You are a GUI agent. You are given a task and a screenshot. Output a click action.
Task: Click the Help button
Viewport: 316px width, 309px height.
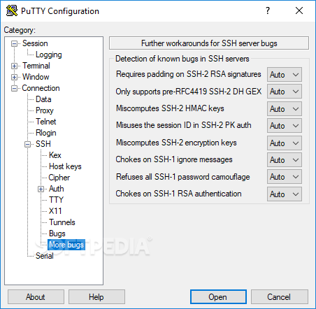(x=96, y=297)
